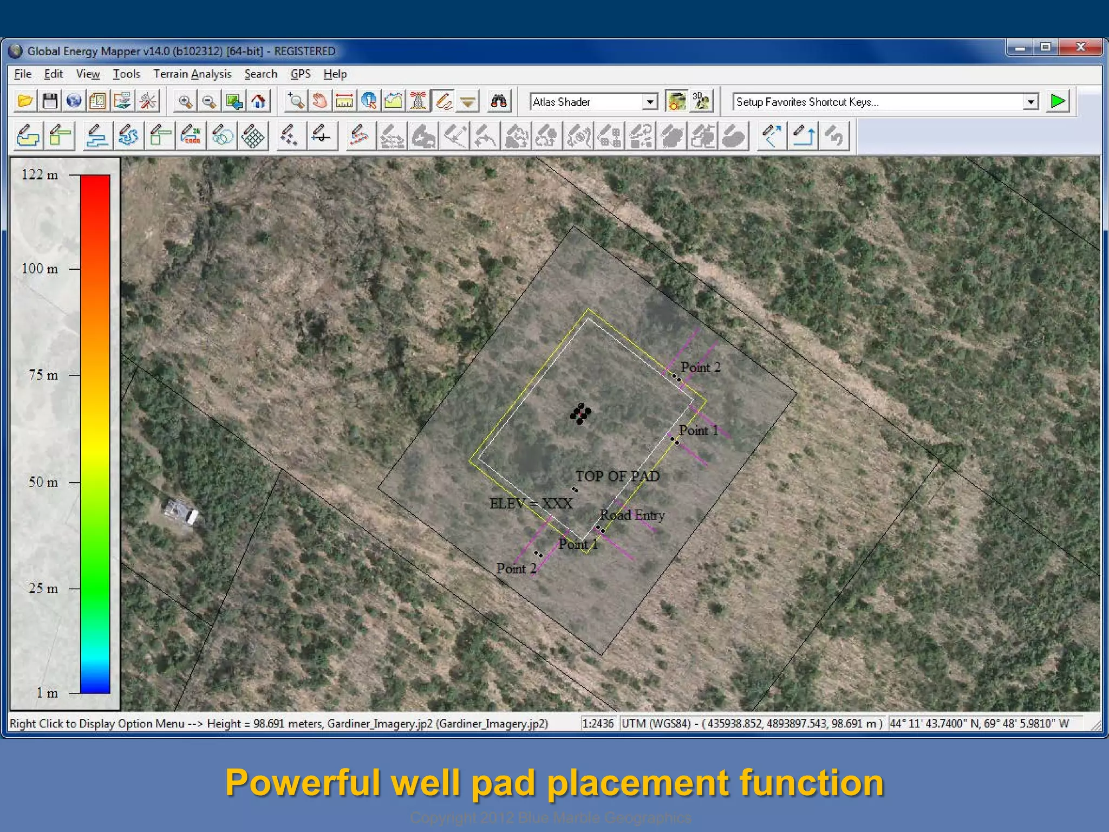Select the Path Profile tool

pos(394,101)
